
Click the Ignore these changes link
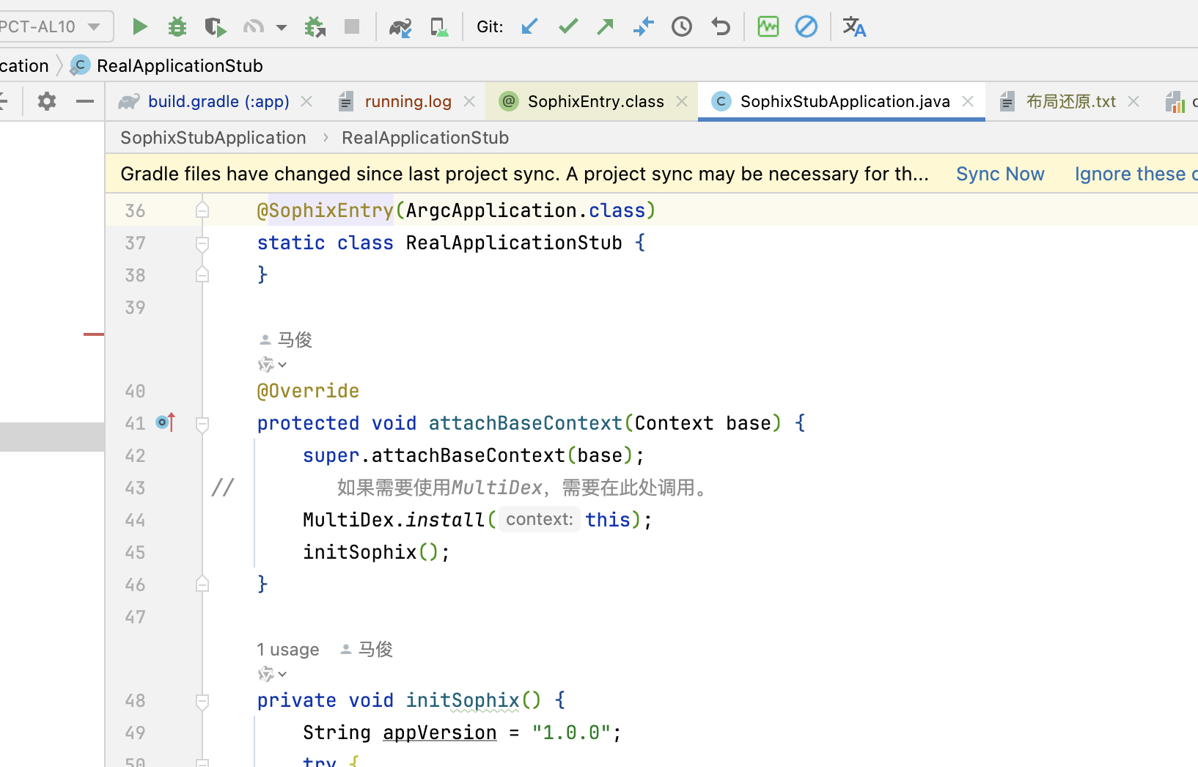[x=1136, y=174]
